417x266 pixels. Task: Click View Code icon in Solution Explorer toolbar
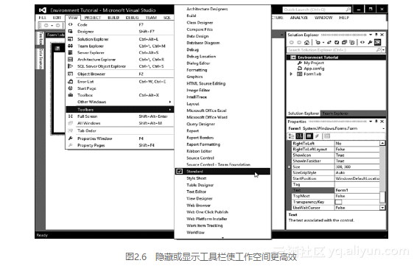pyautogui.click(x=362, y=42)
